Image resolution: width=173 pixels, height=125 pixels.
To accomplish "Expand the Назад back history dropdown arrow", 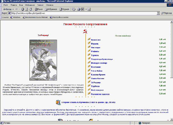I will 13,9.
